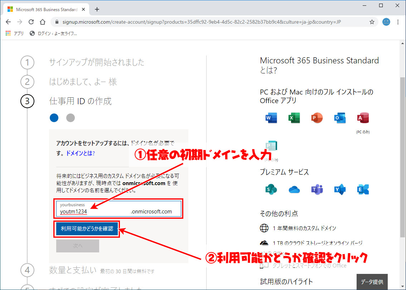
Task: Open the Chrome profile avatar
Action: (x=386, y=22)
